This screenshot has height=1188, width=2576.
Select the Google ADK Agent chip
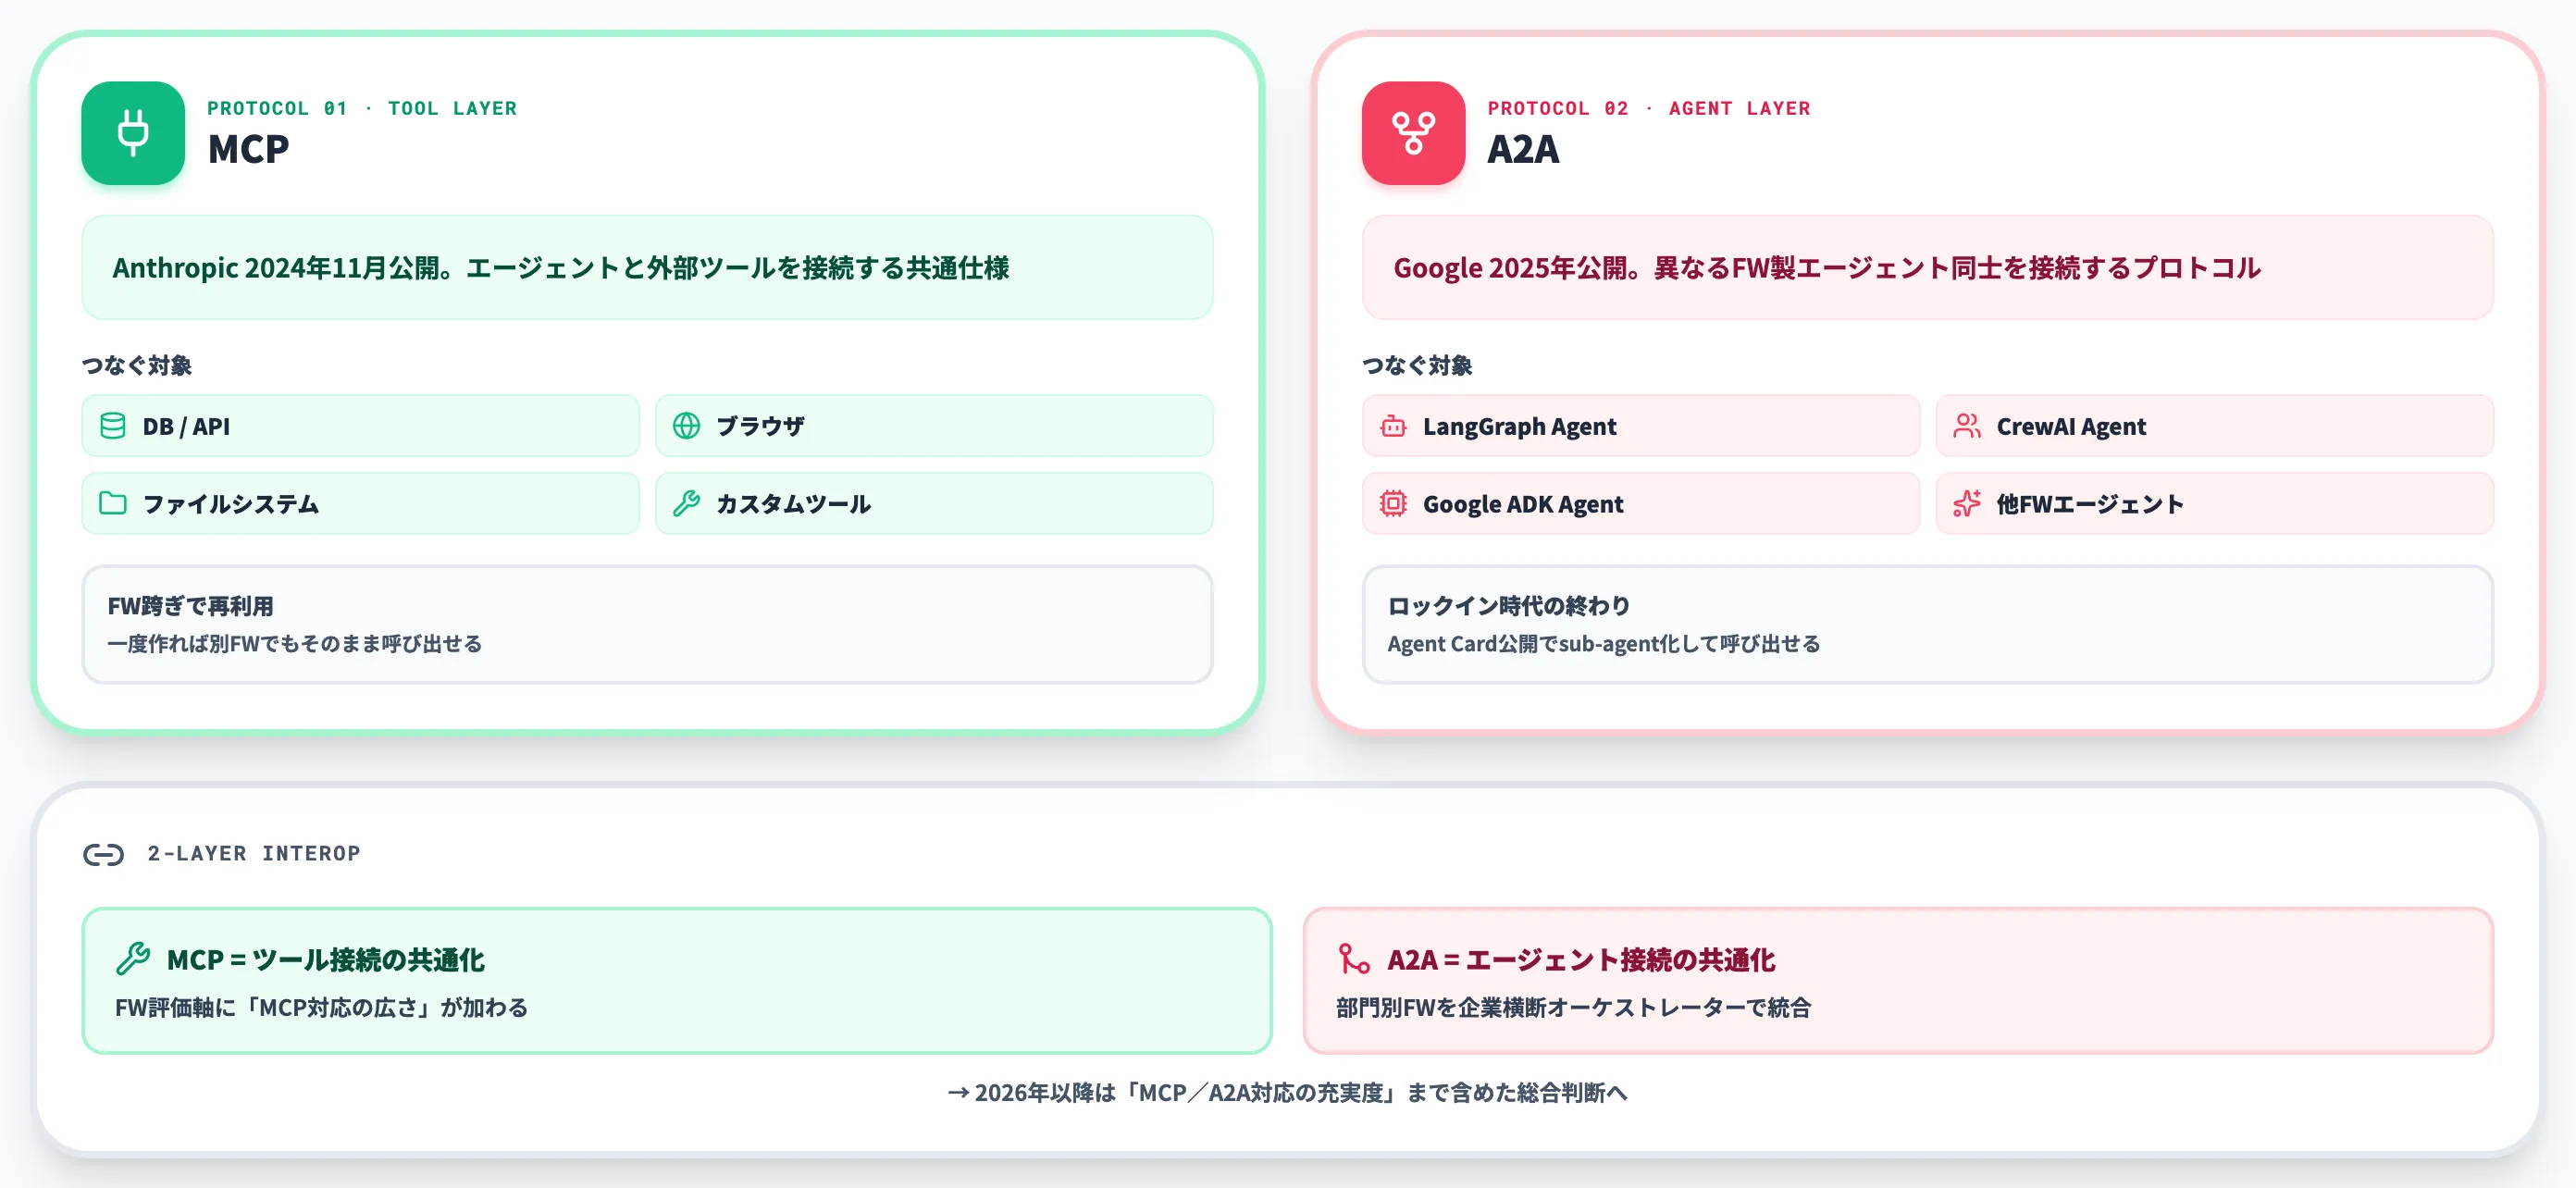point(1641,503)
